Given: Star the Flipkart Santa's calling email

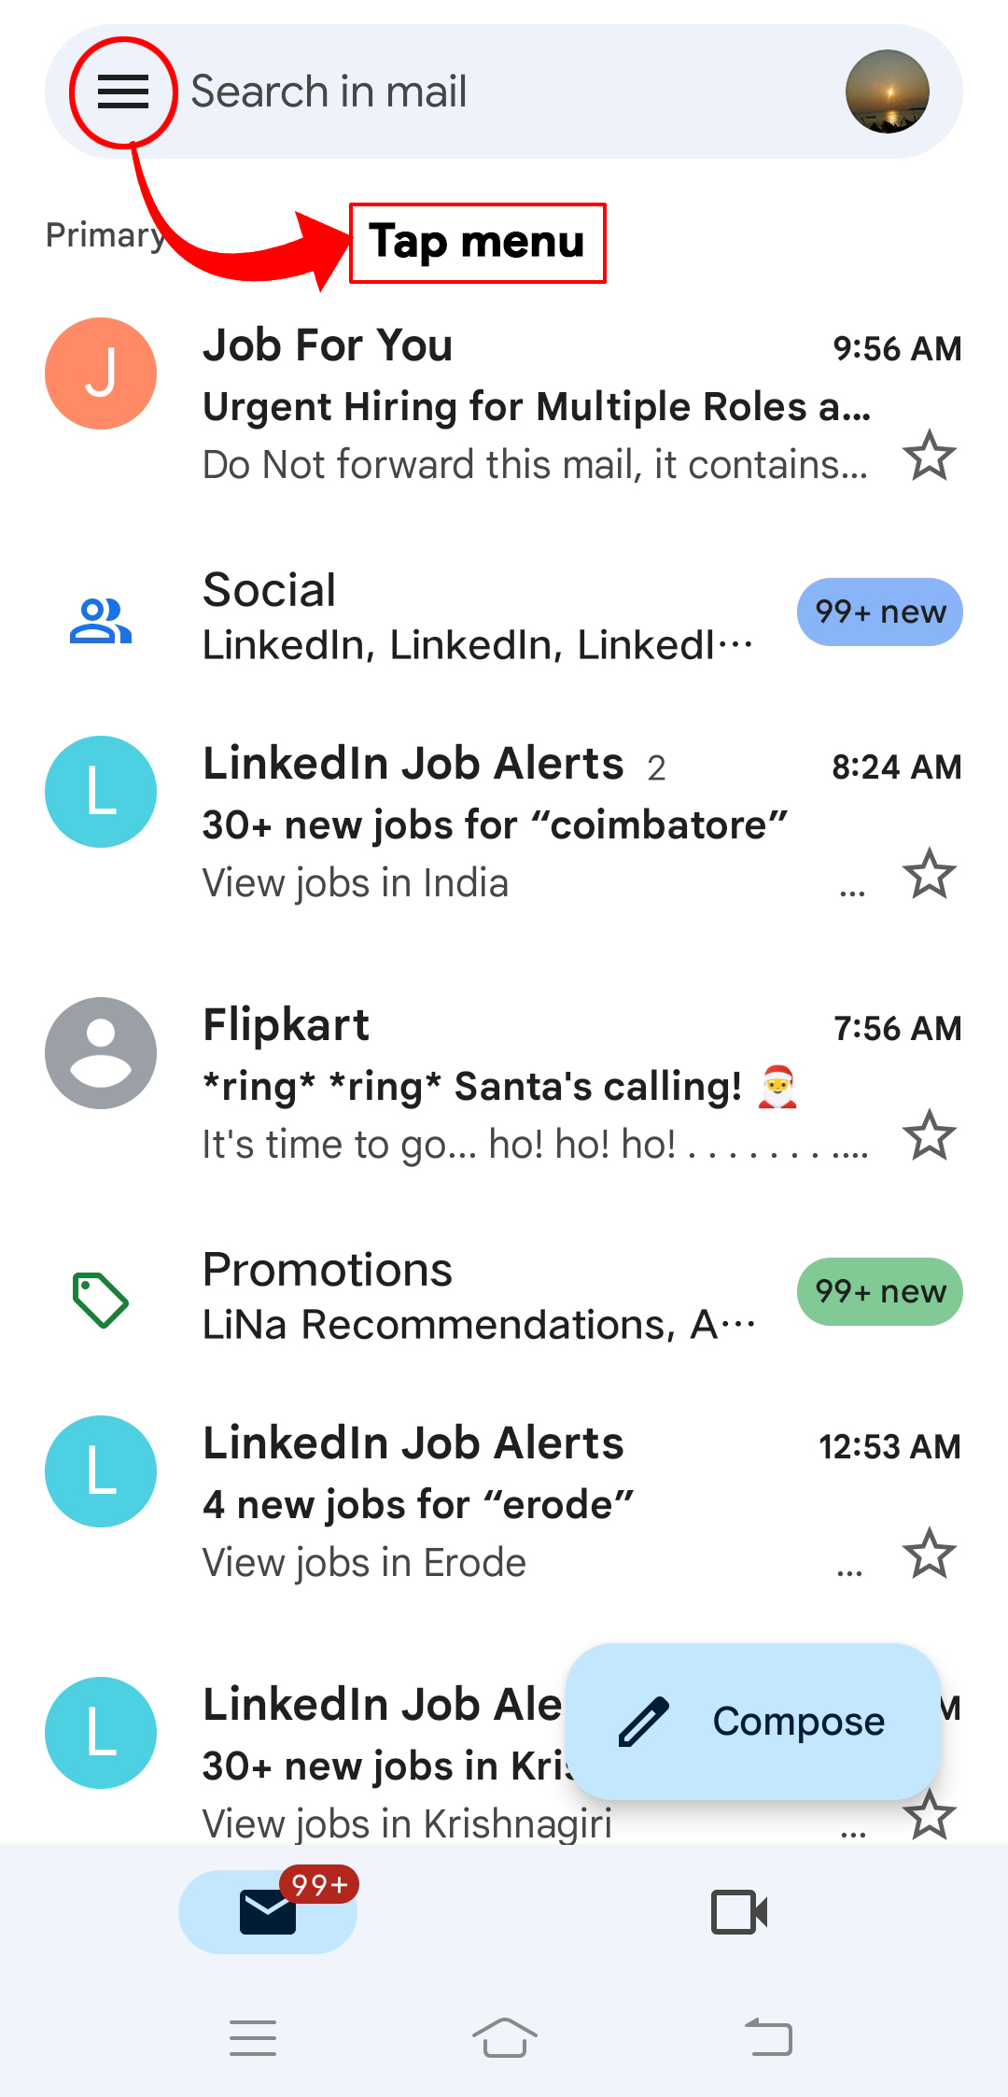Looking at the screenshot, I should tap(930, 1135).
